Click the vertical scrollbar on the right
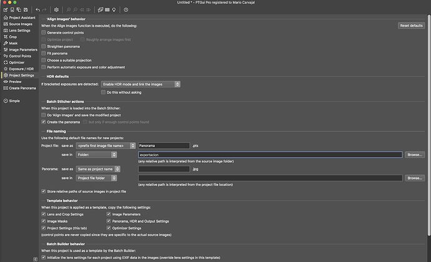431x262 pixels. [429, 125]
